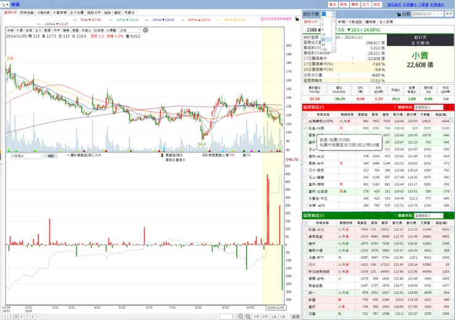Click help icon beside 佔股本比重
The image size is (455, 320).
339,75
